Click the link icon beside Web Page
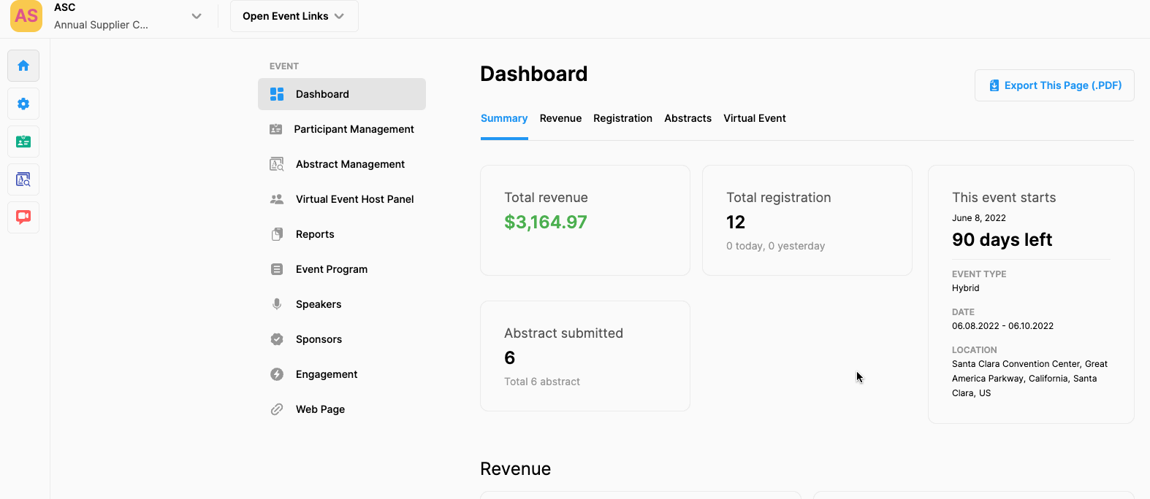 pyautogui.click(x=277, y=409)
